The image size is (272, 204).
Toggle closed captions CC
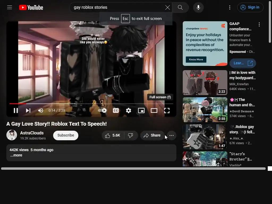click(x=116, y=110)
